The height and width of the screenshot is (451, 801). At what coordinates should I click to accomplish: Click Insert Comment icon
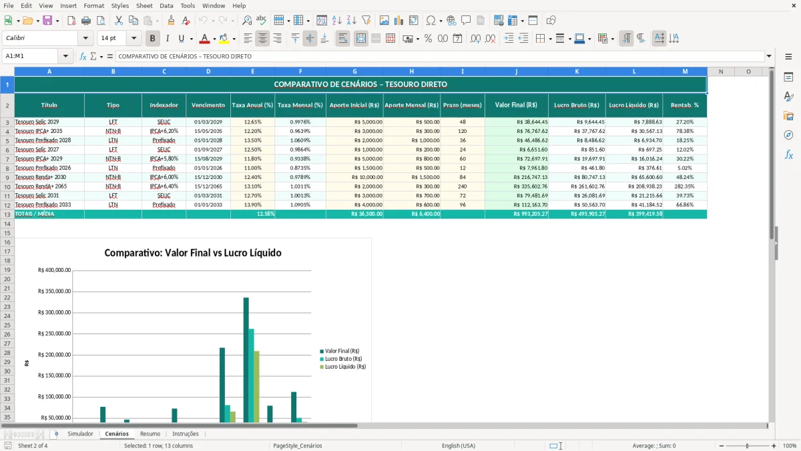pyautogui.click(x=466, y=21)
